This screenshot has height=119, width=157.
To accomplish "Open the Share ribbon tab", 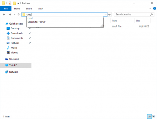I will (29, 9).
